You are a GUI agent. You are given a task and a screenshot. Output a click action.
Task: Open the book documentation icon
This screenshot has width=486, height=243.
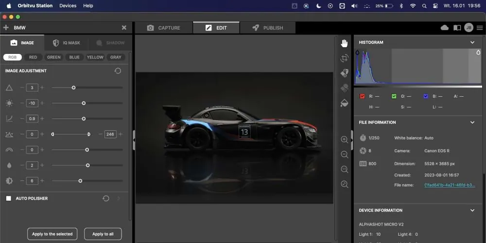click(457, 28)
